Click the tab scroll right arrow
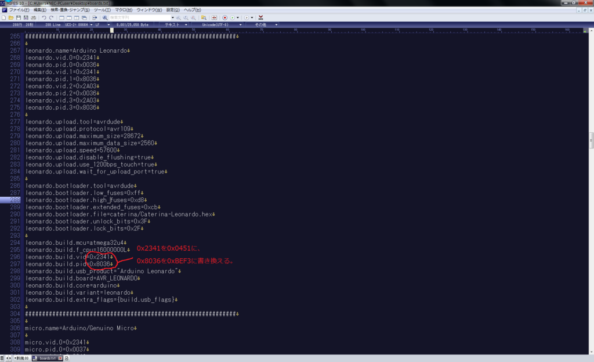The image size is (594, 362). point(10,358)
